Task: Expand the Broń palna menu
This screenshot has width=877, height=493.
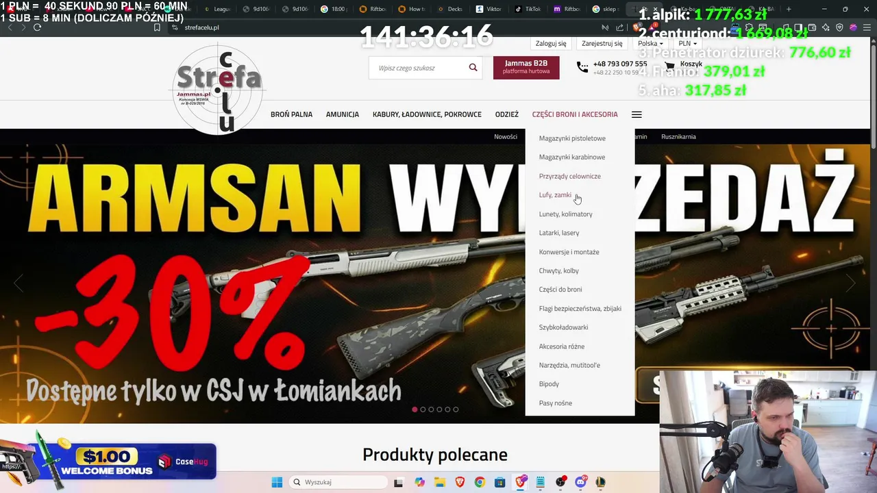Action: (x=291, y=114)
